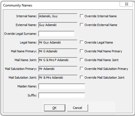This screenshot has height=116, width=135.
Task: Select Mail Salutation Primary field 'Mr Adamski'
Action: [x=58, y=69]
